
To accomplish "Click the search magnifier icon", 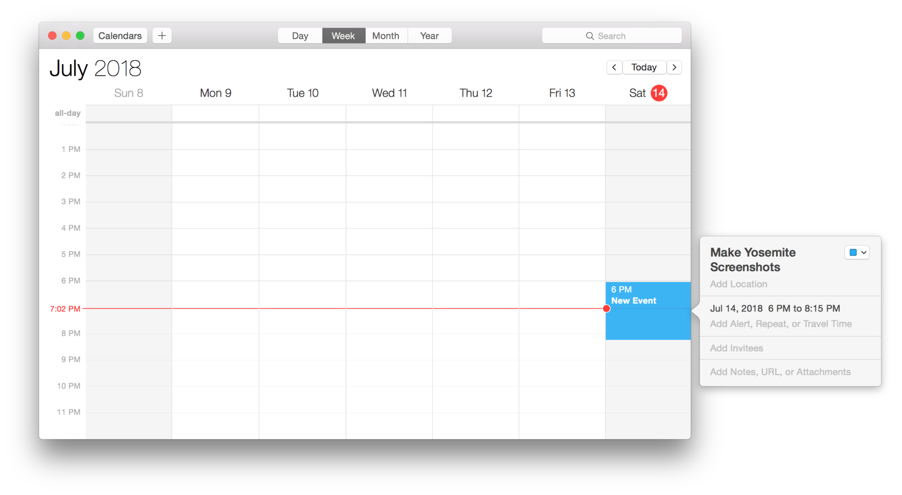I will [x=590, y=36].
